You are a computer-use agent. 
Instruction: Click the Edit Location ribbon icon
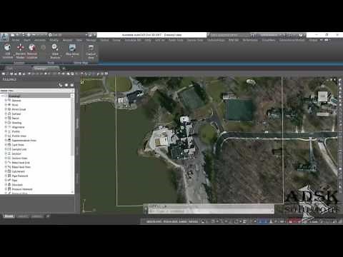(8, 51)
